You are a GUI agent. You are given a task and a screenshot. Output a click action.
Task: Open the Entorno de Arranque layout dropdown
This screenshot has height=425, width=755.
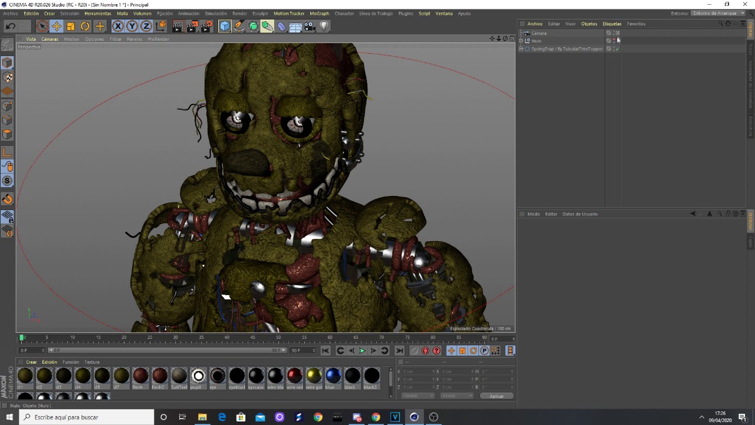718,13
